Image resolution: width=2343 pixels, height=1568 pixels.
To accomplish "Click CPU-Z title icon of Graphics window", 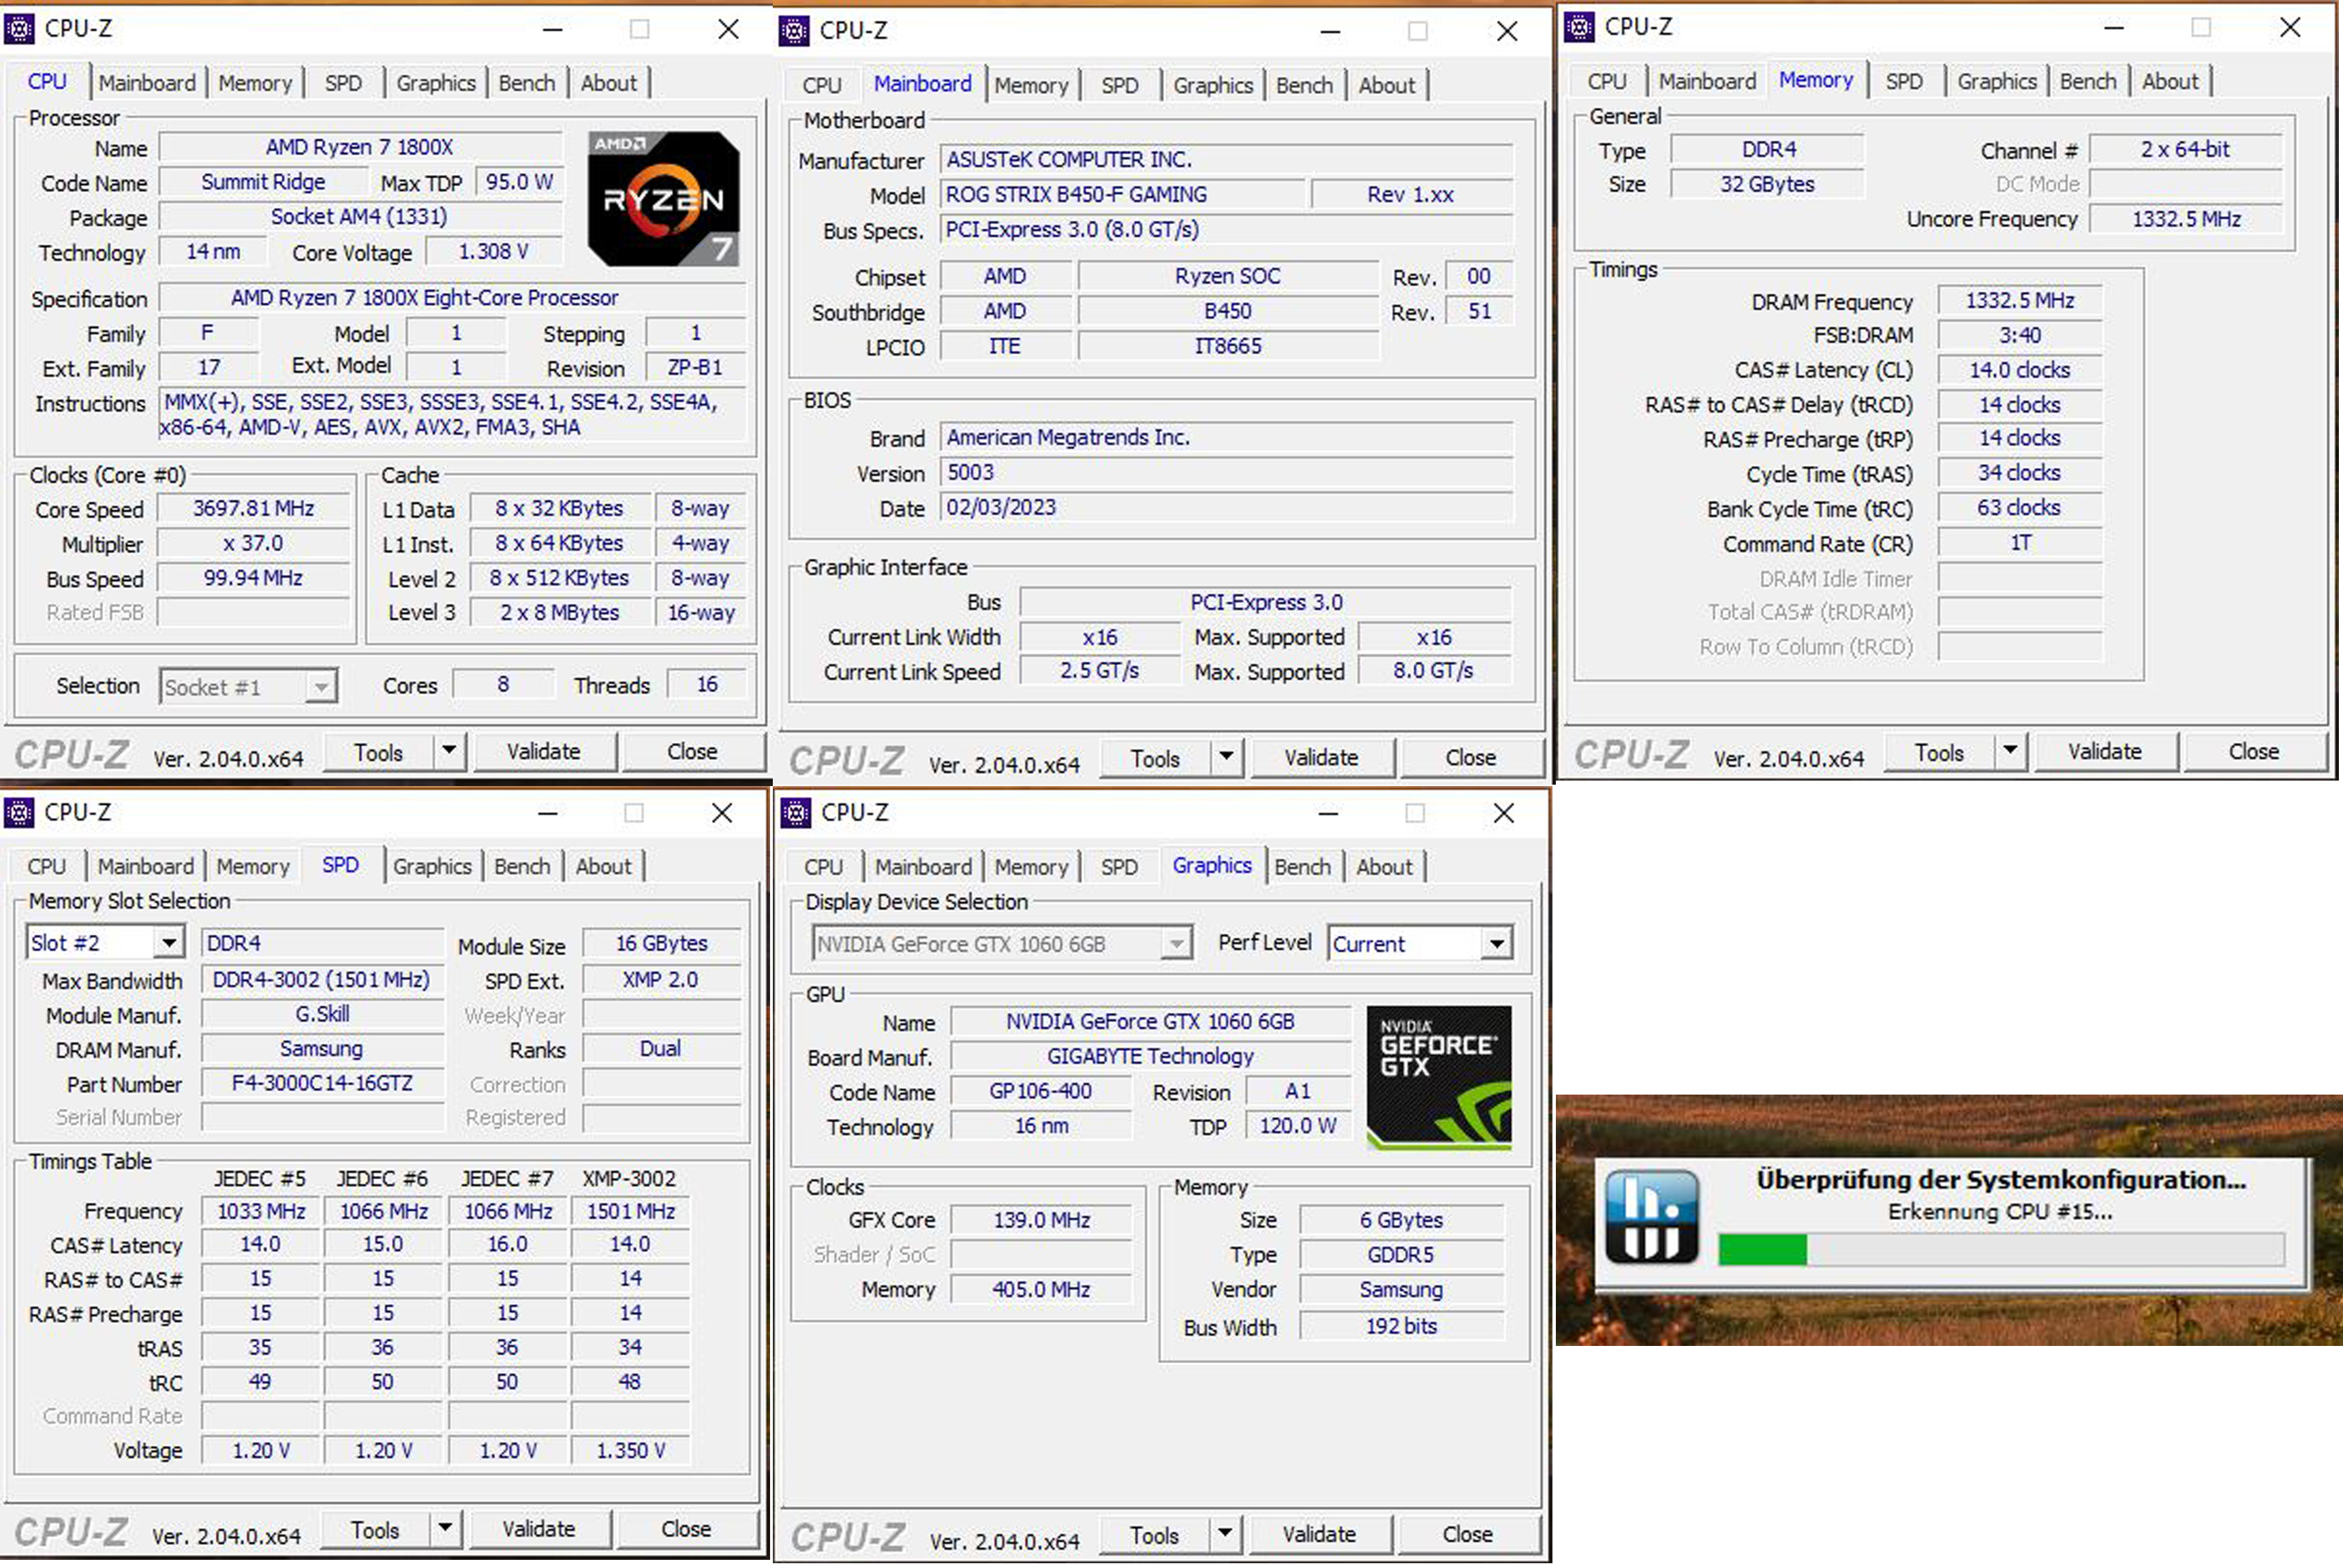I will click(795, 813).
